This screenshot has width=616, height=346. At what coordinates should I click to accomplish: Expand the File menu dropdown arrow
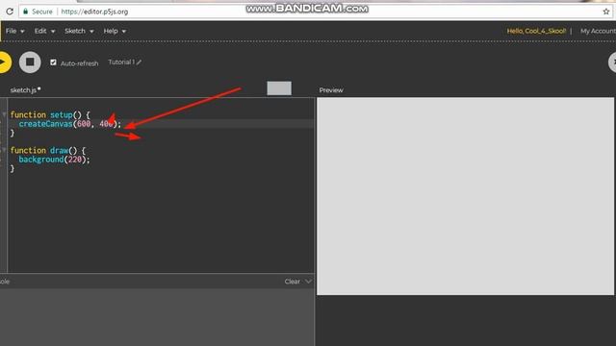[x=22, y=32]
